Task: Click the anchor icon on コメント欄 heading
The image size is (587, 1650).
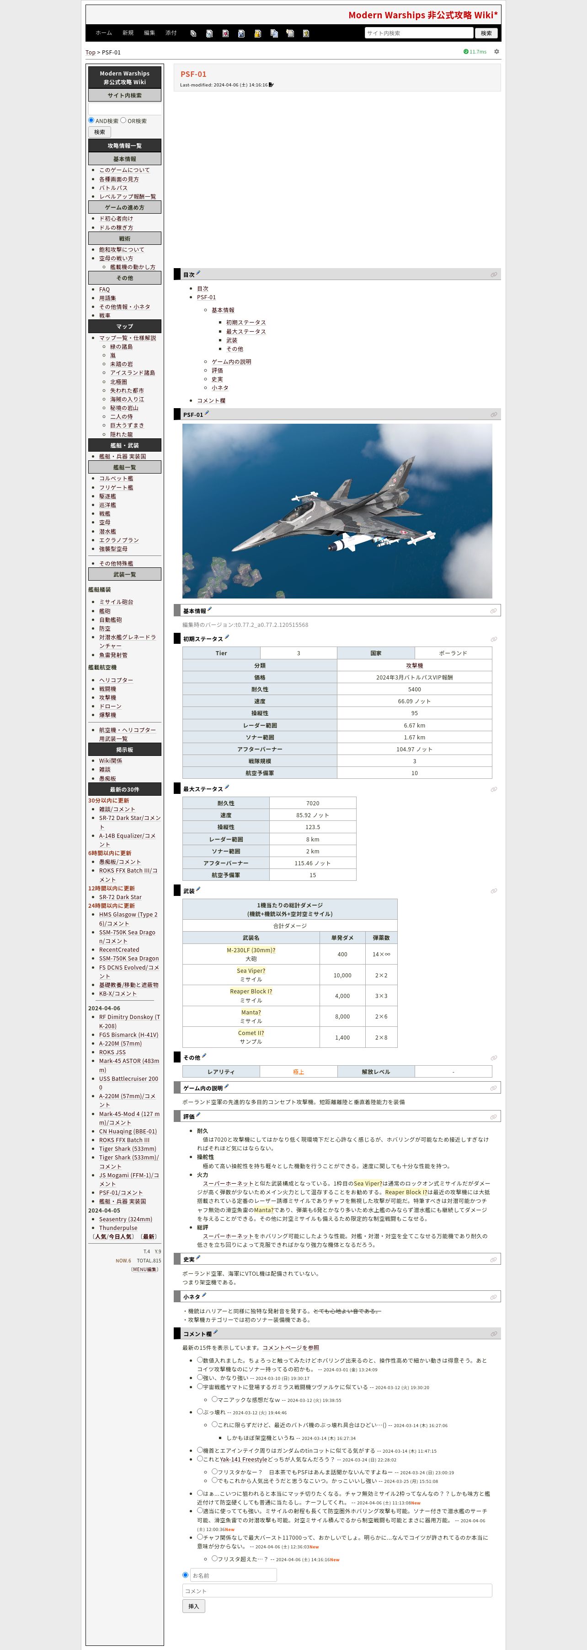Action: click(494, 1333)
